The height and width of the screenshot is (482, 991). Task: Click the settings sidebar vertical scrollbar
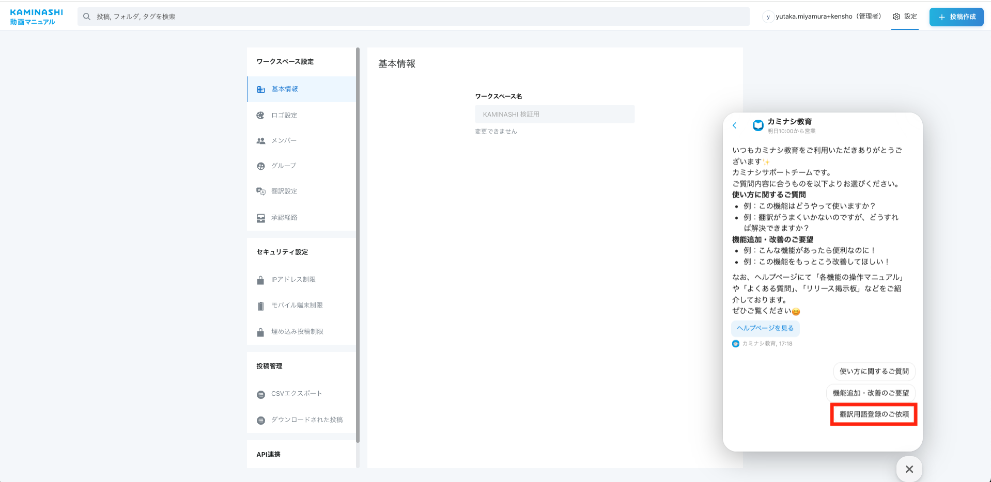coord(358,245)
